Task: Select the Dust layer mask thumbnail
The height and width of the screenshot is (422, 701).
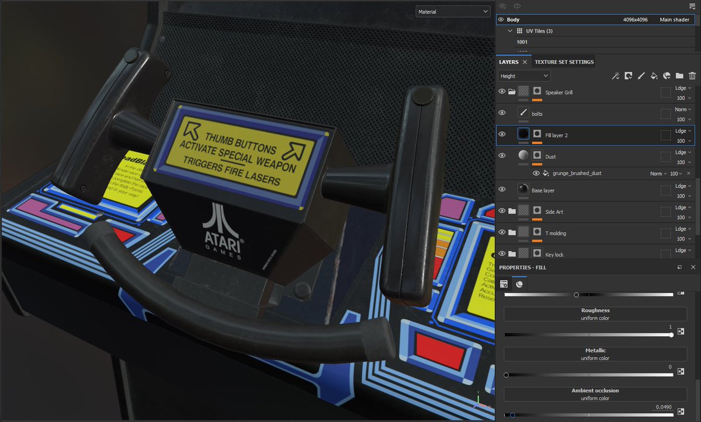Action: point(537,156)
